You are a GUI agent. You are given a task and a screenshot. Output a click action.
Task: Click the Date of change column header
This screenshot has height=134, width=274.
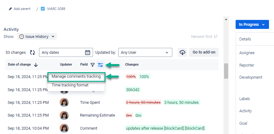click(19, 64)
